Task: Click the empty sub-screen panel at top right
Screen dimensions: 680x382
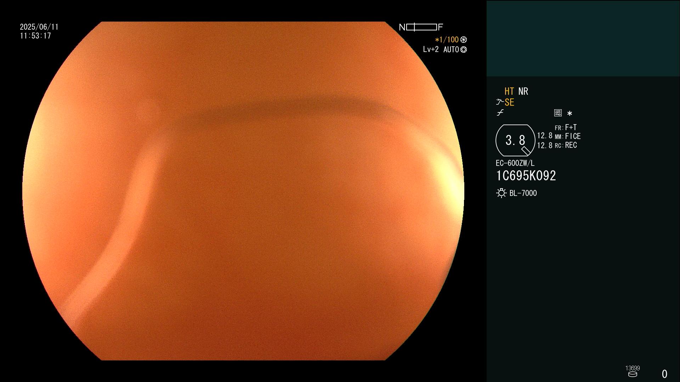Action: click(583, 39)
